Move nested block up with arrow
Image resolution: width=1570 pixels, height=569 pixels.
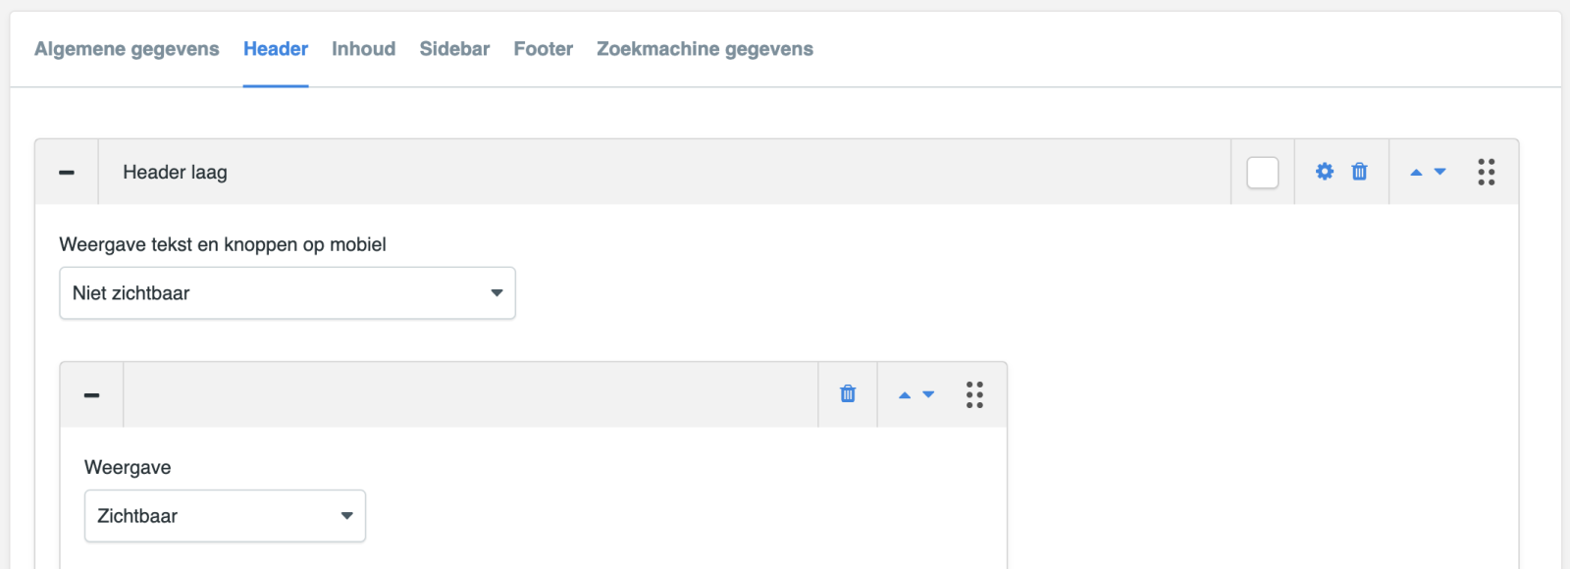pos(905,394)
